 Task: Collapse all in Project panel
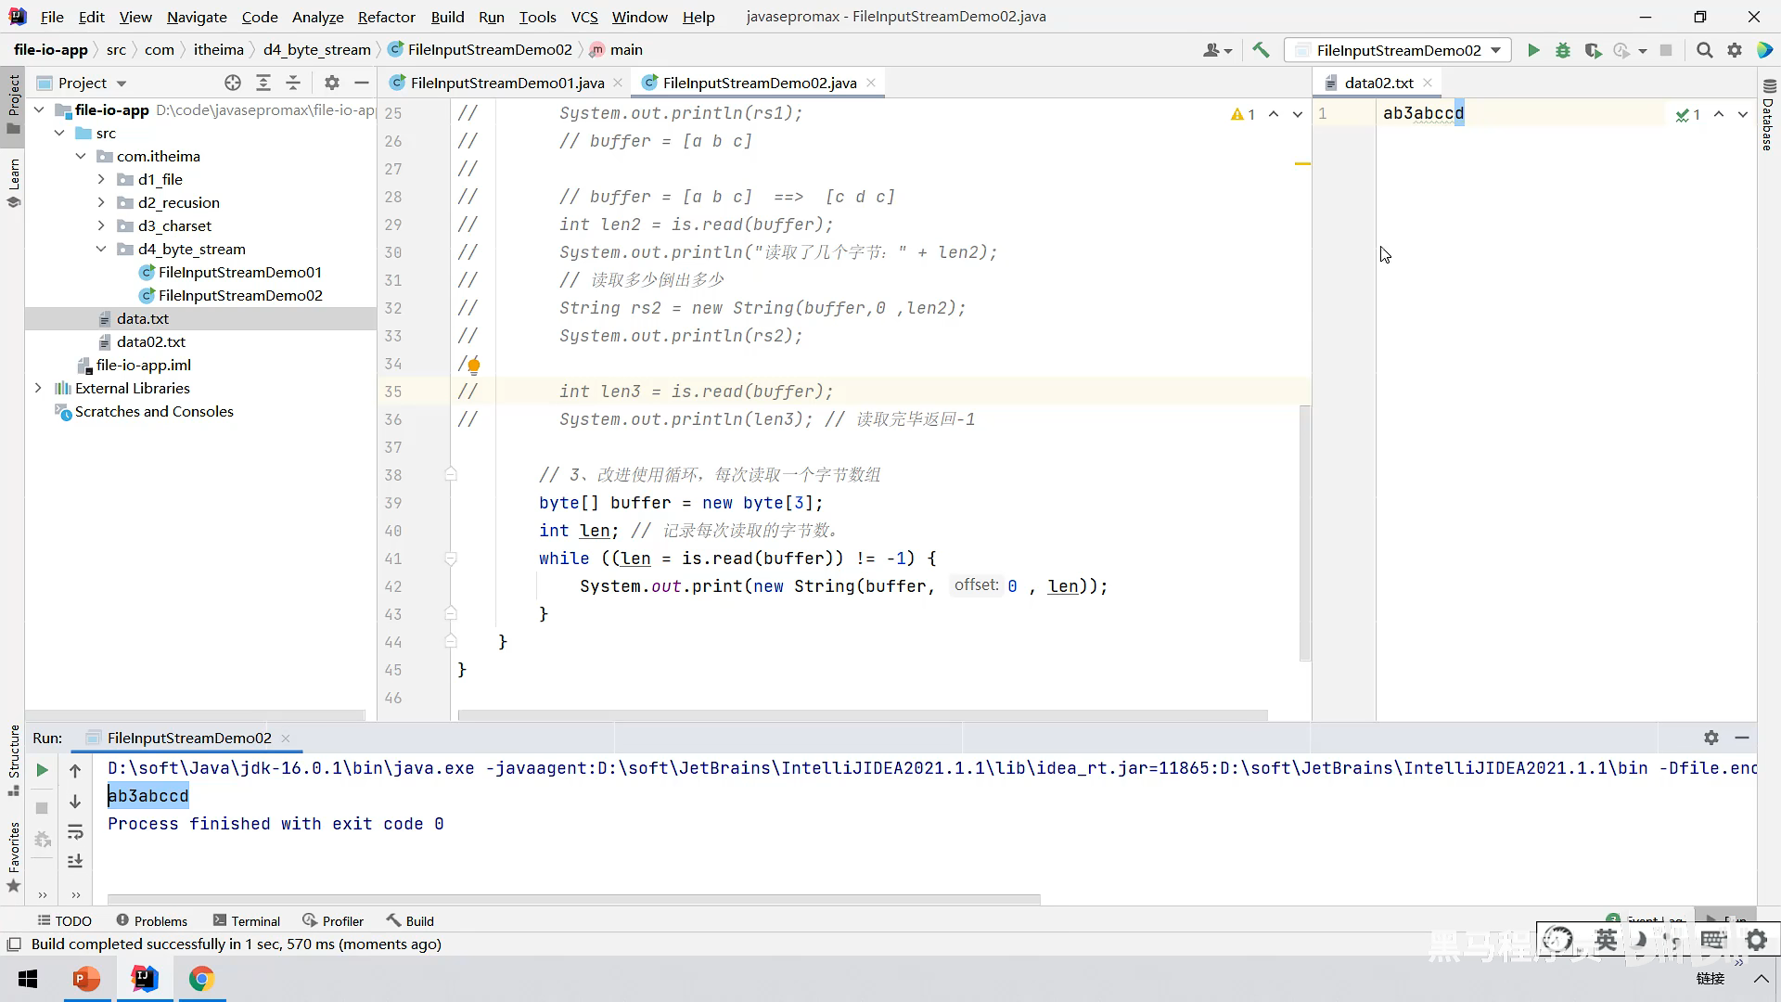click(x=293, y=83)
